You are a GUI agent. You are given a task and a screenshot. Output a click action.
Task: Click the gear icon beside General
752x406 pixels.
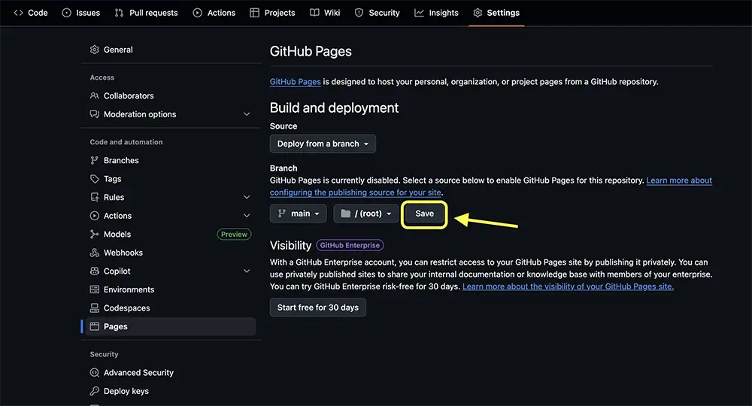[x=95, y=50]
